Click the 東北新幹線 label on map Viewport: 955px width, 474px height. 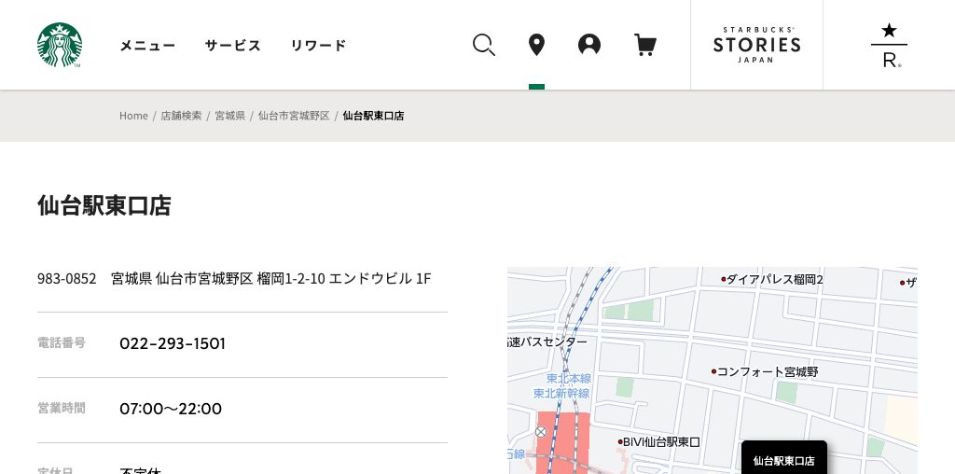coord(561,394)
